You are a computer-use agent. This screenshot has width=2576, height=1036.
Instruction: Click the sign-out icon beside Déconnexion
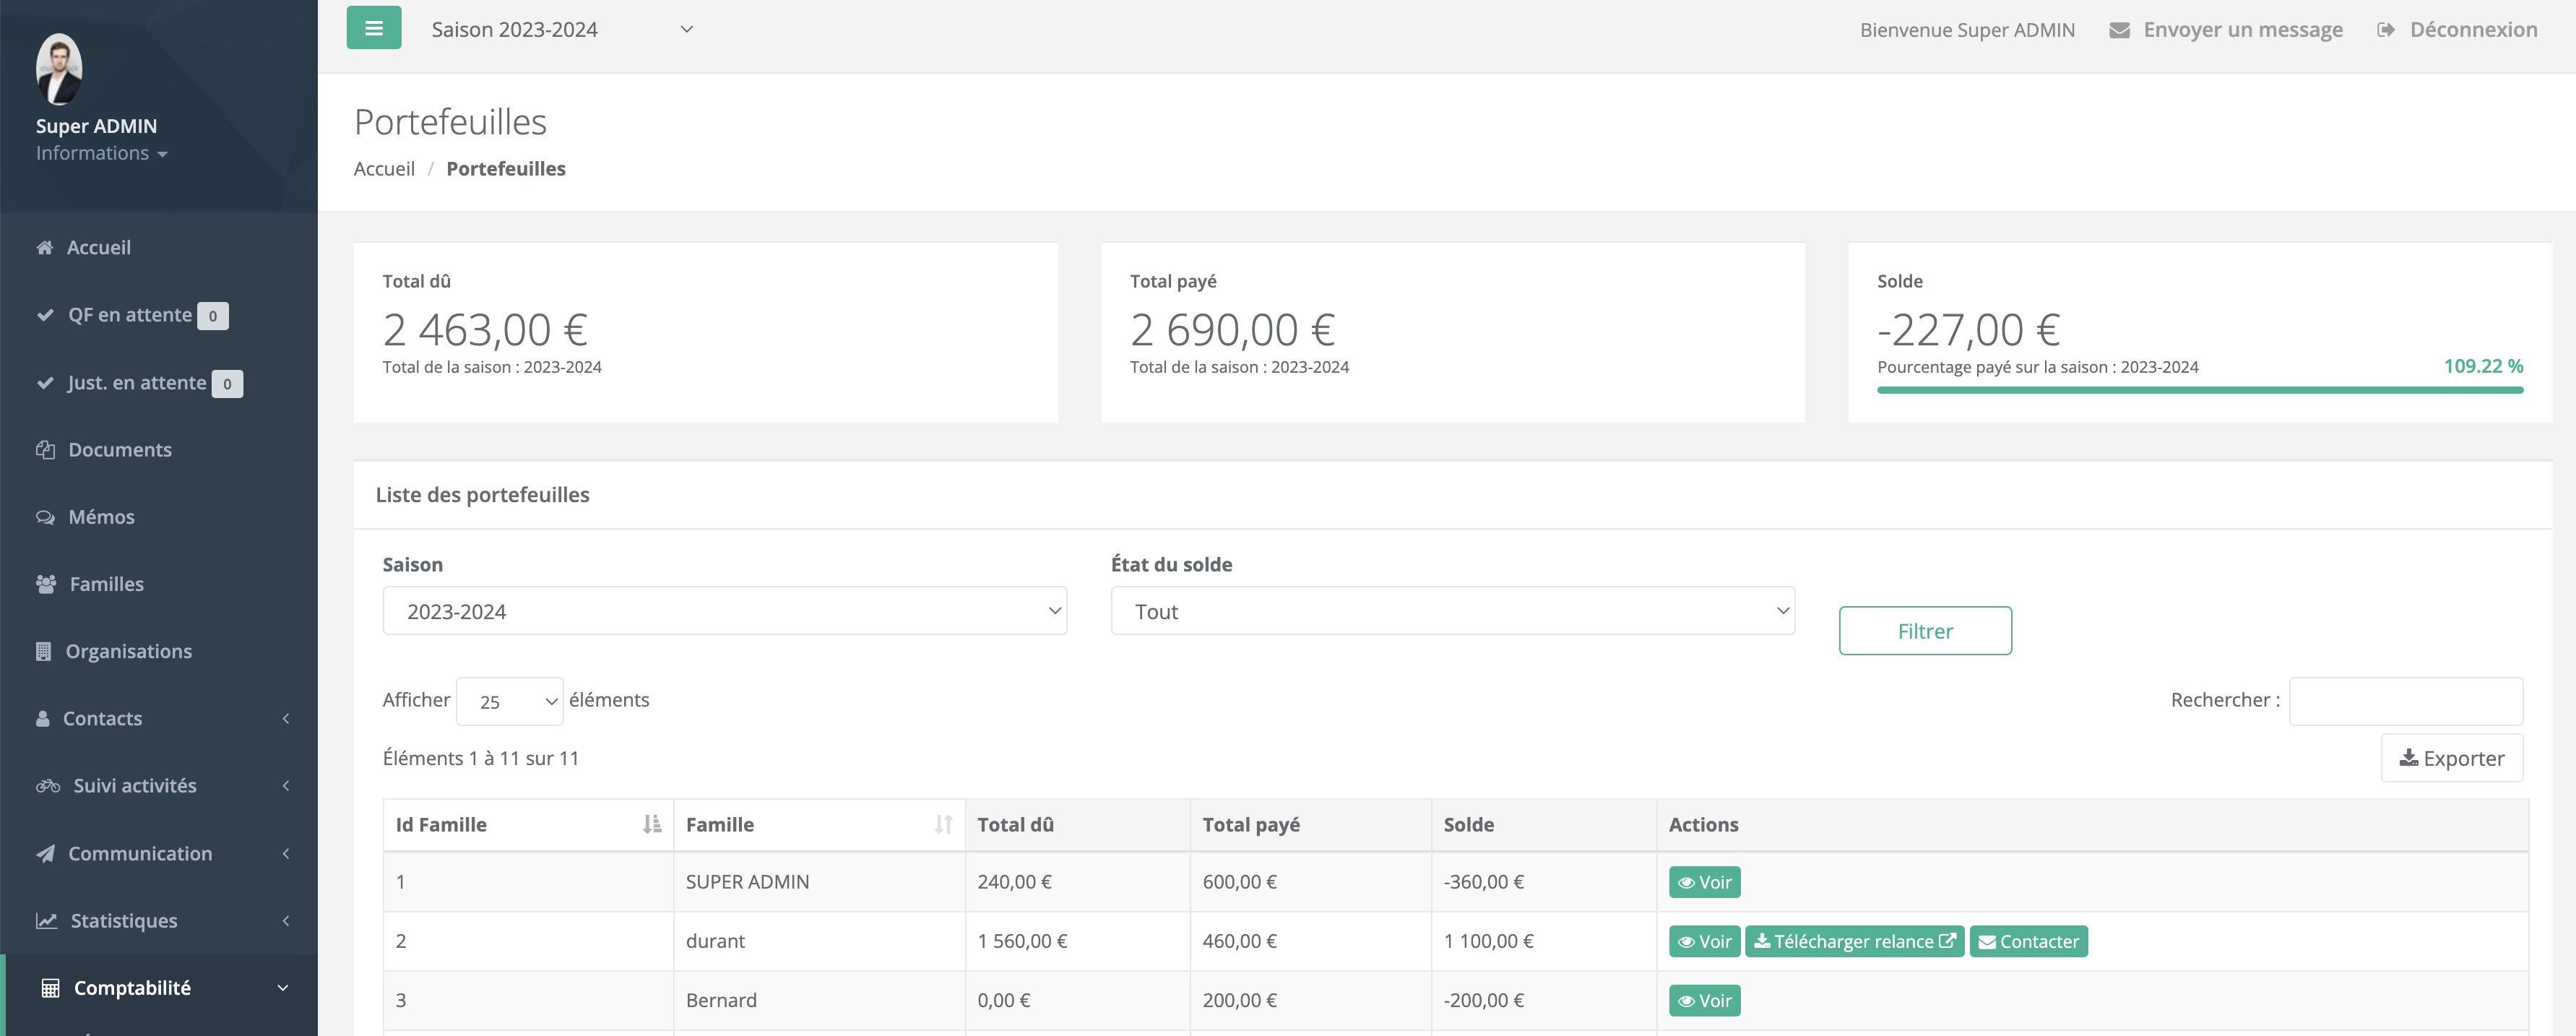click(x=2386, y=30)
